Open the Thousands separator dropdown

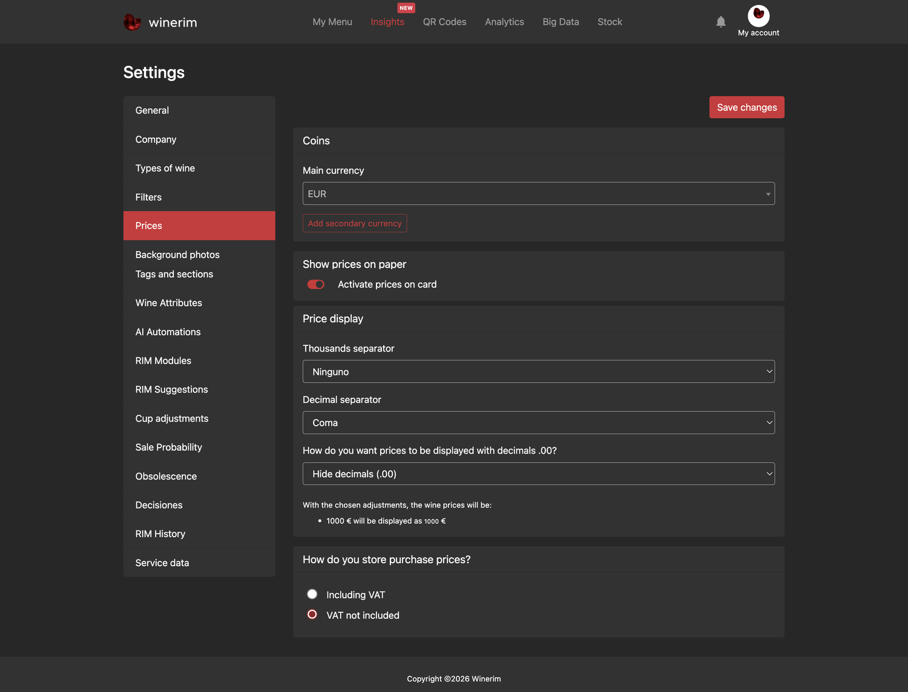(x=539, y=371)
